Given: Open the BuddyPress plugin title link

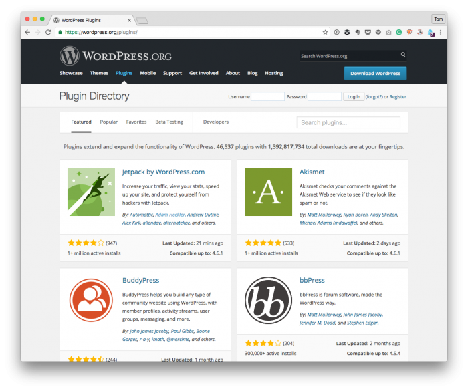Looking at the screenshot, I should pos(140,280).
